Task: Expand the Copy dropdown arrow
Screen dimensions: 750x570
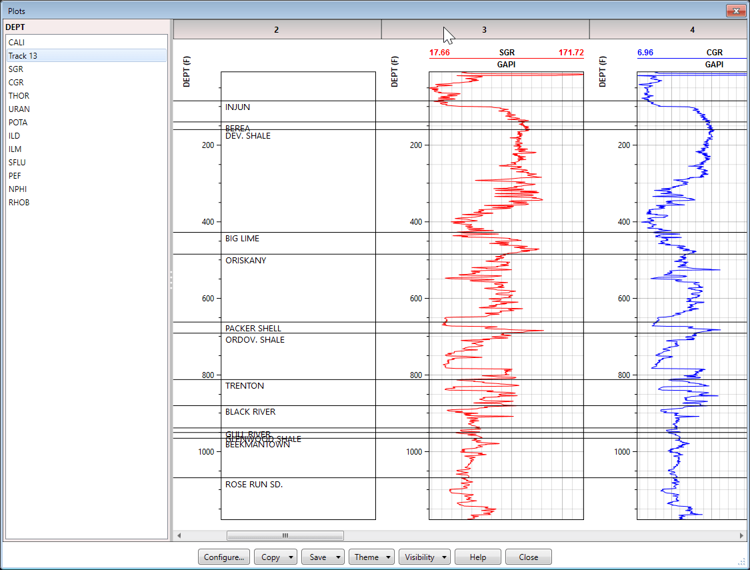Action: 291,557
